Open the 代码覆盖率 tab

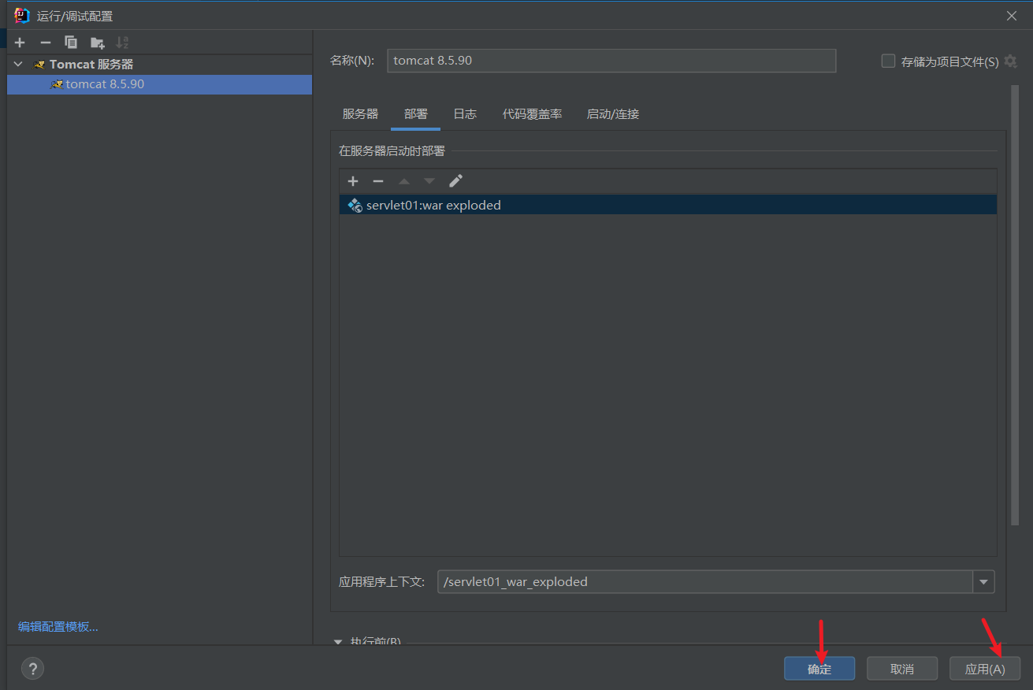(x=532, y=114)
